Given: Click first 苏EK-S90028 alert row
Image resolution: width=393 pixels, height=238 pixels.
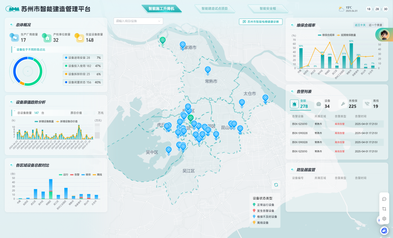Looking at the screenshot, I should (337, 133).
